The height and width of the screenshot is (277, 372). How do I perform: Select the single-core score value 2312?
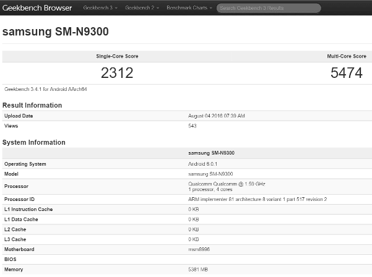click(x=117, y=73)
